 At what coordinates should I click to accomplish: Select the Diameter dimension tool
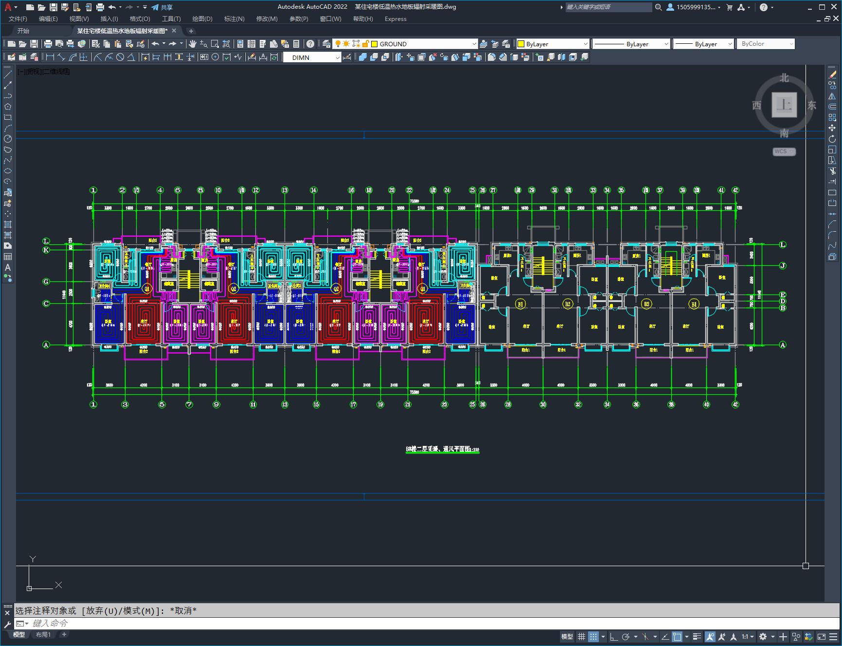pos(120,57)
